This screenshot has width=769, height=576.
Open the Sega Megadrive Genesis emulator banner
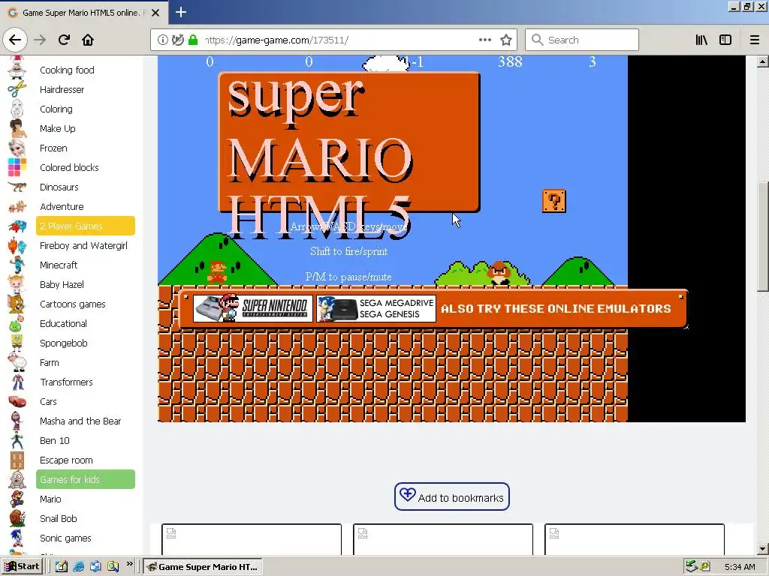[x=376, y=308]
